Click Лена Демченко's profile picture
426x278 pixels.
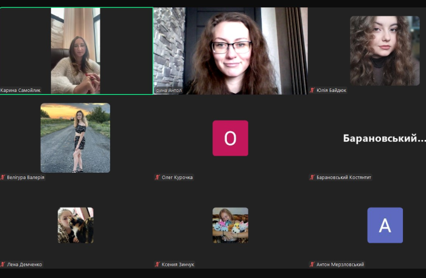pyautogui.click(x=75, y=225)
